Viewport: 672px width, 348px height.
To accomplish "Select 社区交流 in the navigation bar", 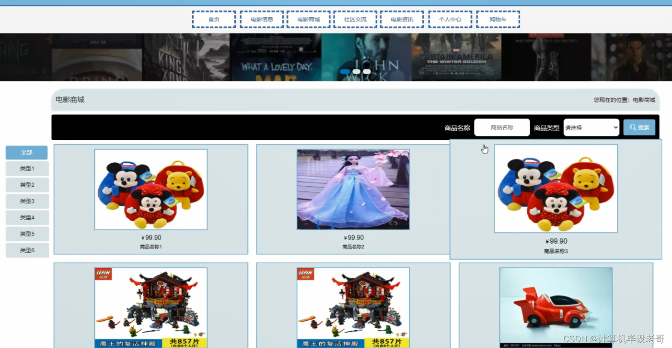I will pyautogui.click(x=355, y=20).
